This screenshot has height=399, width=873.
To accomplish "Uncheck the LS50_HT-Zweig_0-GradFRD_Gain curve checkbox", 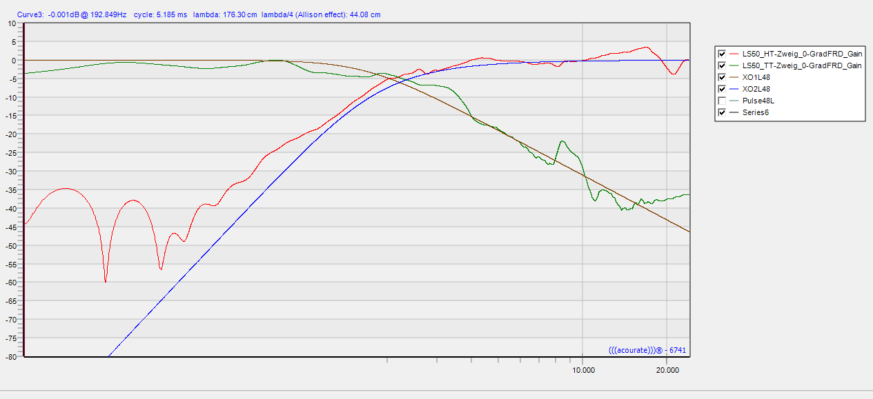I will tap(723, 54).
